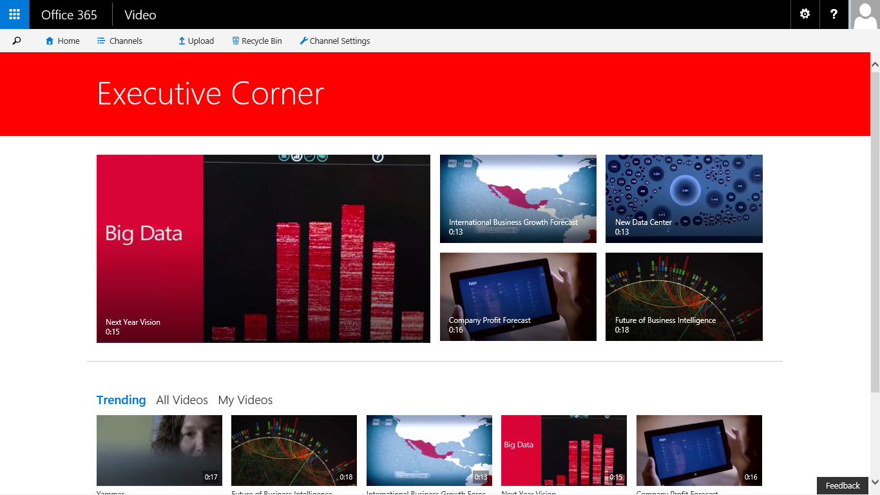Switch to the All Videos tab
Image resolution: width=880 pixels, height=495 pixels.
pos(182,400)
